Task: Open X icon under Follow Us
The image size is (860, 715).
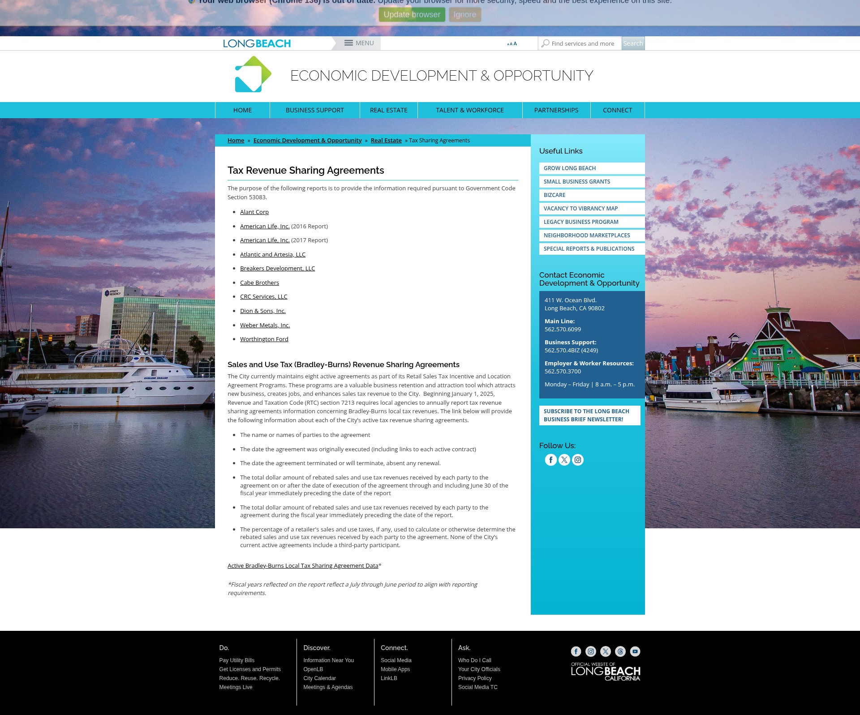Action: (x=564, y=460)
